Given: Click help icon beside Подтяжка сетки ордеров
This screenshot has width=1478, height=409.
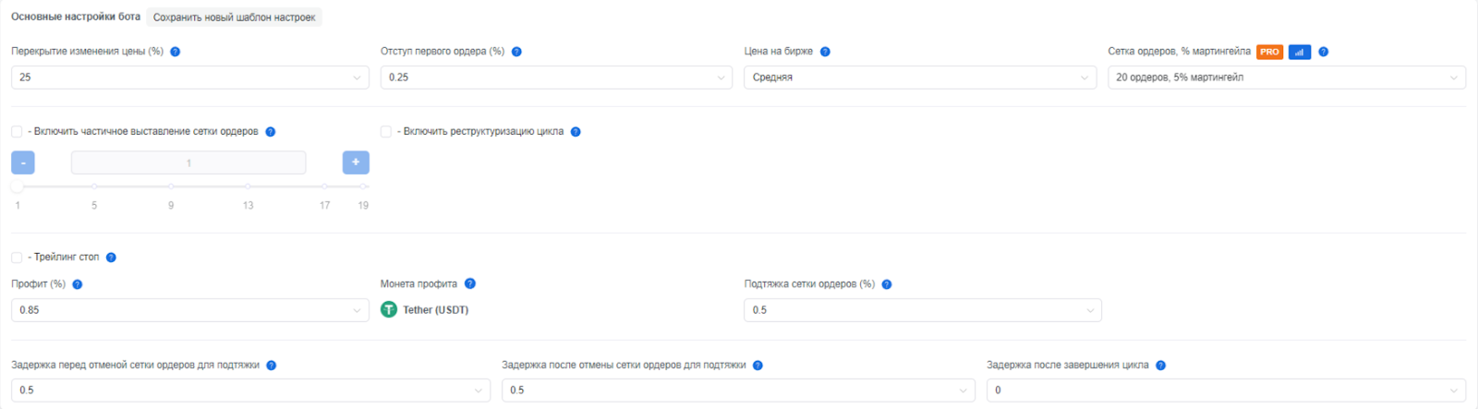Looking at the screenshot, I should pos(887,284).
